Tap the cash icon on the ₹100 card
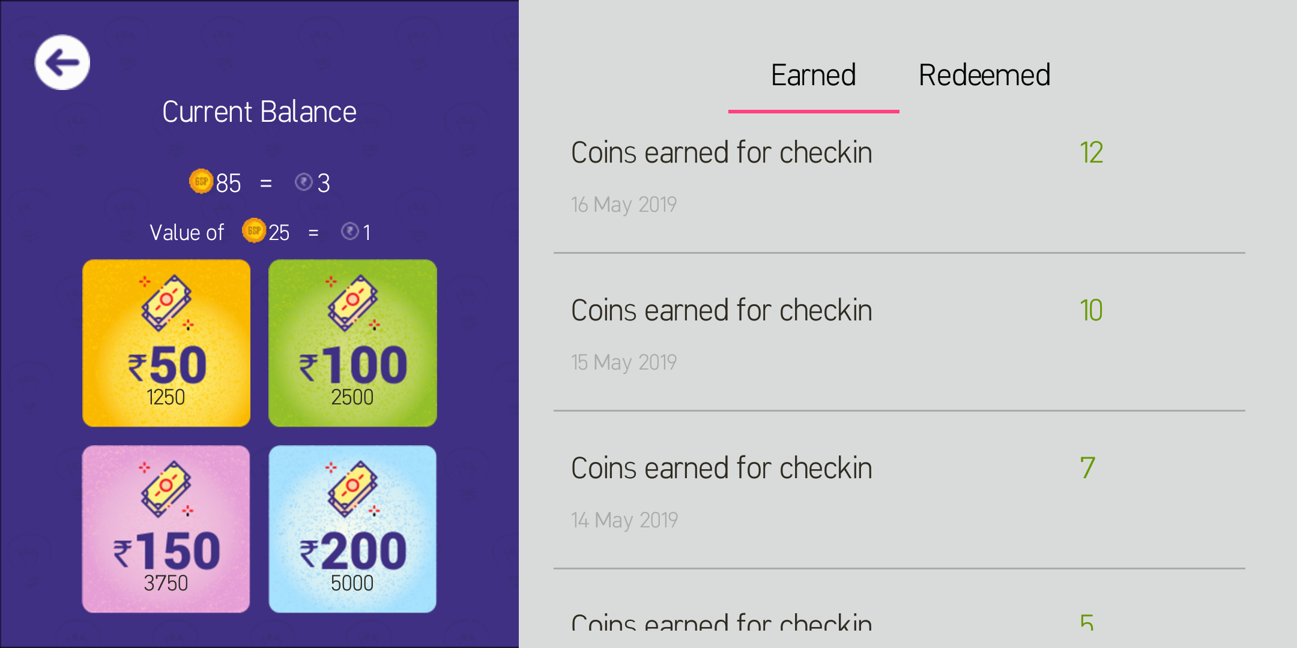1297x648 pixels. [x=352, y=303]
